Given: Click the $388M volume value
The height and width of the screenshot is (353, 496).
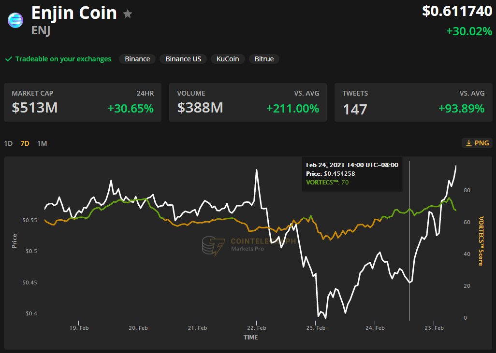Looking at the screenshot, I should (x=200, y=108).
